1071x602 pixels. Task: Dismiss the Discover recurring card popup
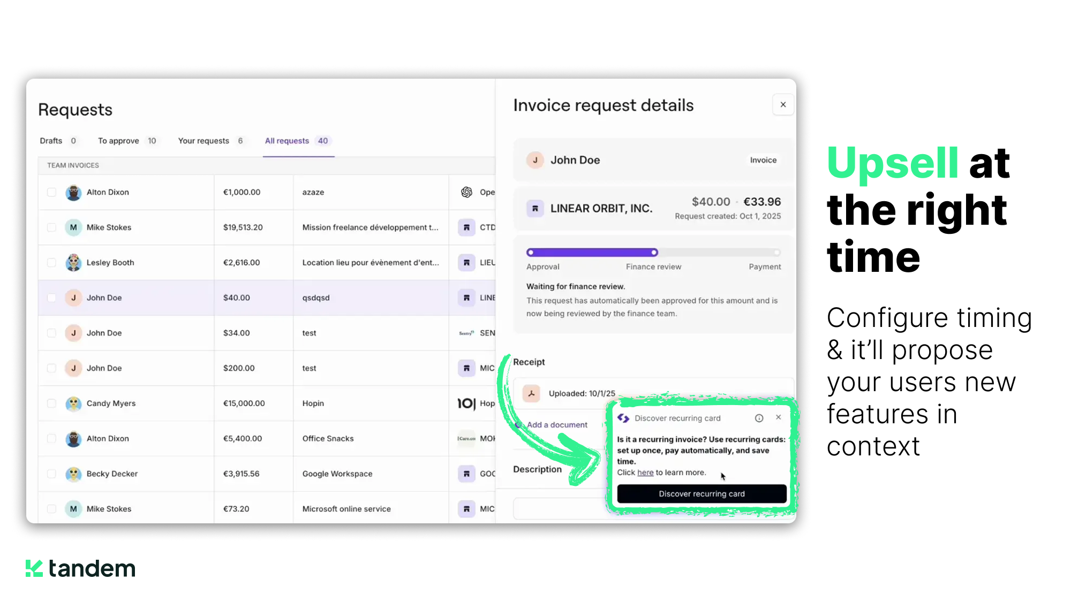pos(779,417)
